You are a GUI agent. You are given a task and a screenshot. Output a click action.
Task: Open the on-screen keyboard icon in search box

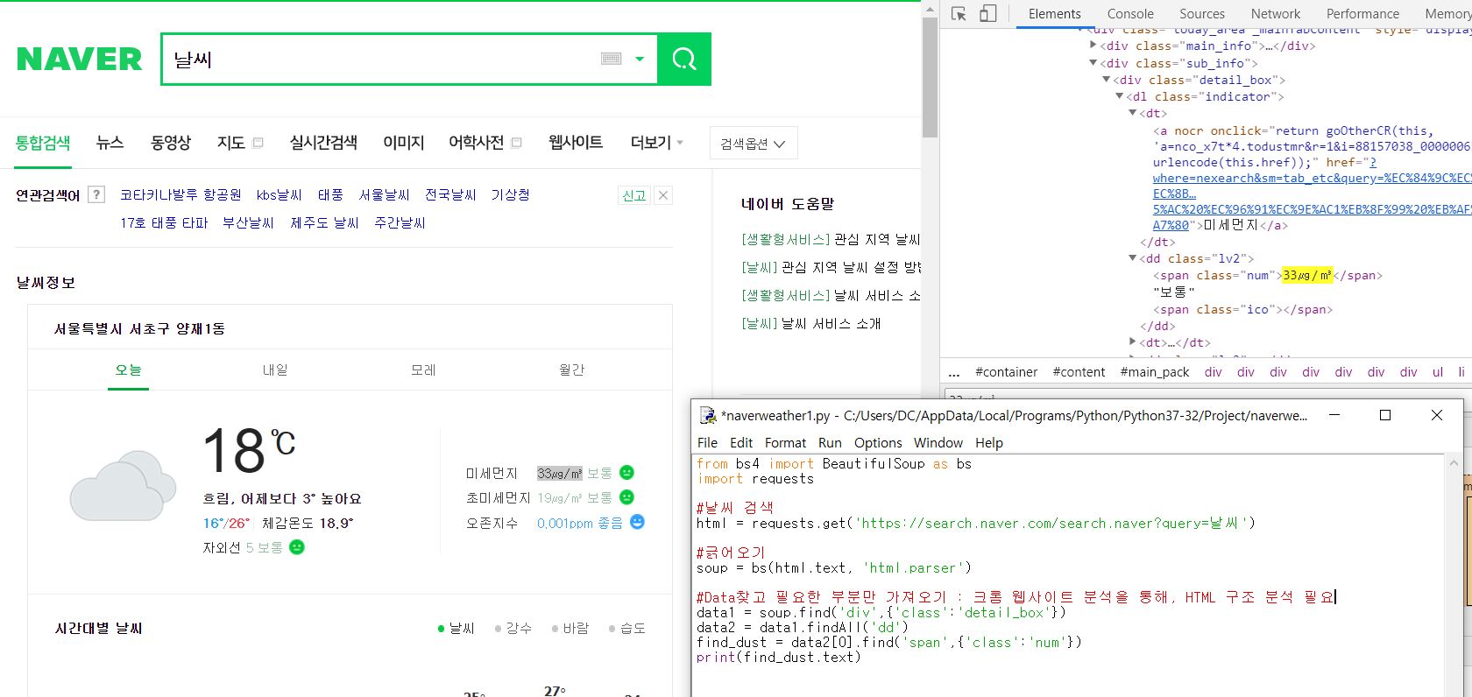click(x=612, y=59)
